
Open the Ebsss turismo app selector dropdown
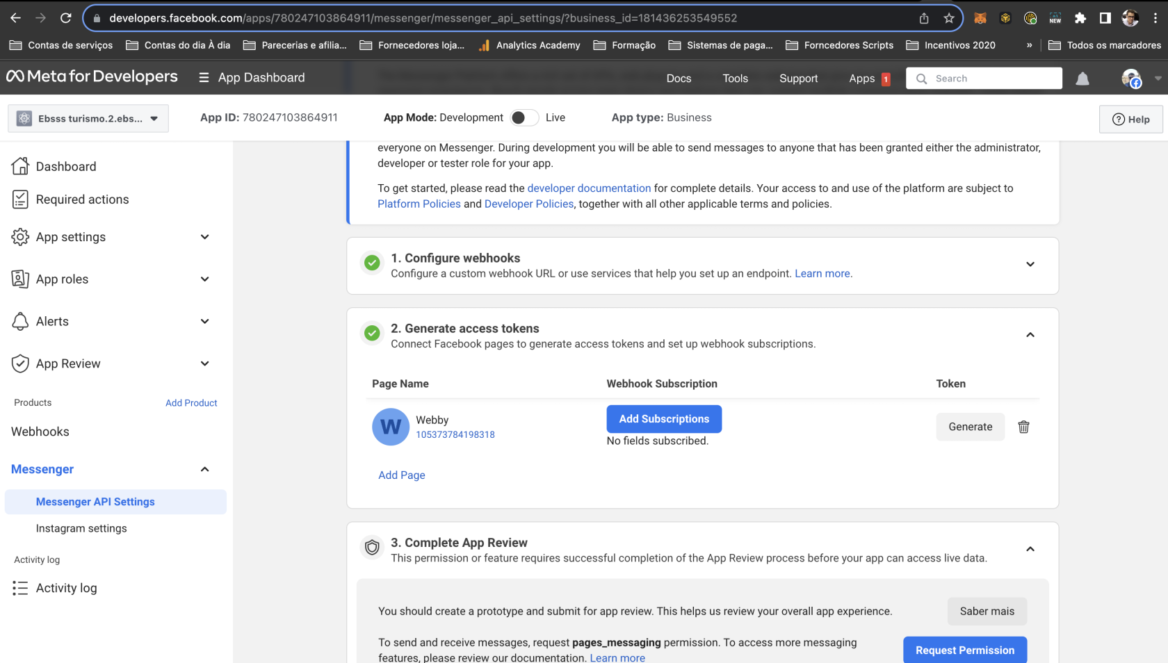pyautogui.click(x=88, y=118)
